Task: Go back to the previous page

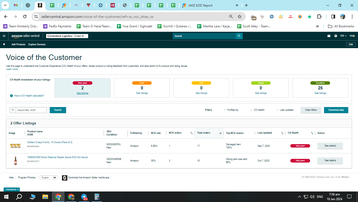Action: [6, 17]
